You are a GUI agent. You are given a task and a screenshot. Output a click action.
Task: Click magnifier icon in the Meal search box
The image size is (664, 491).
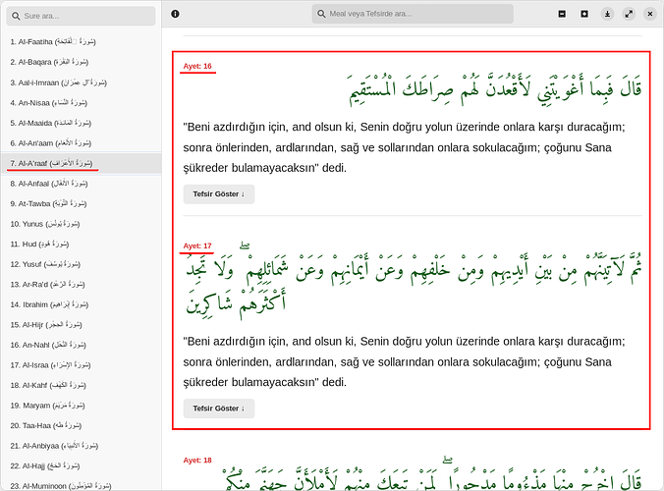click(322, 14)
